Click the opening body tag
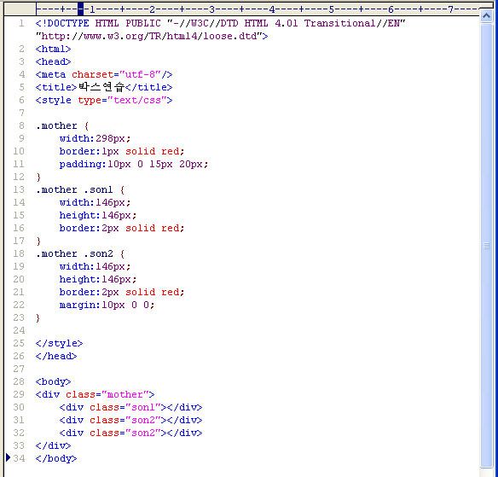This screenshot has width=498, height=477. (53, 381)
